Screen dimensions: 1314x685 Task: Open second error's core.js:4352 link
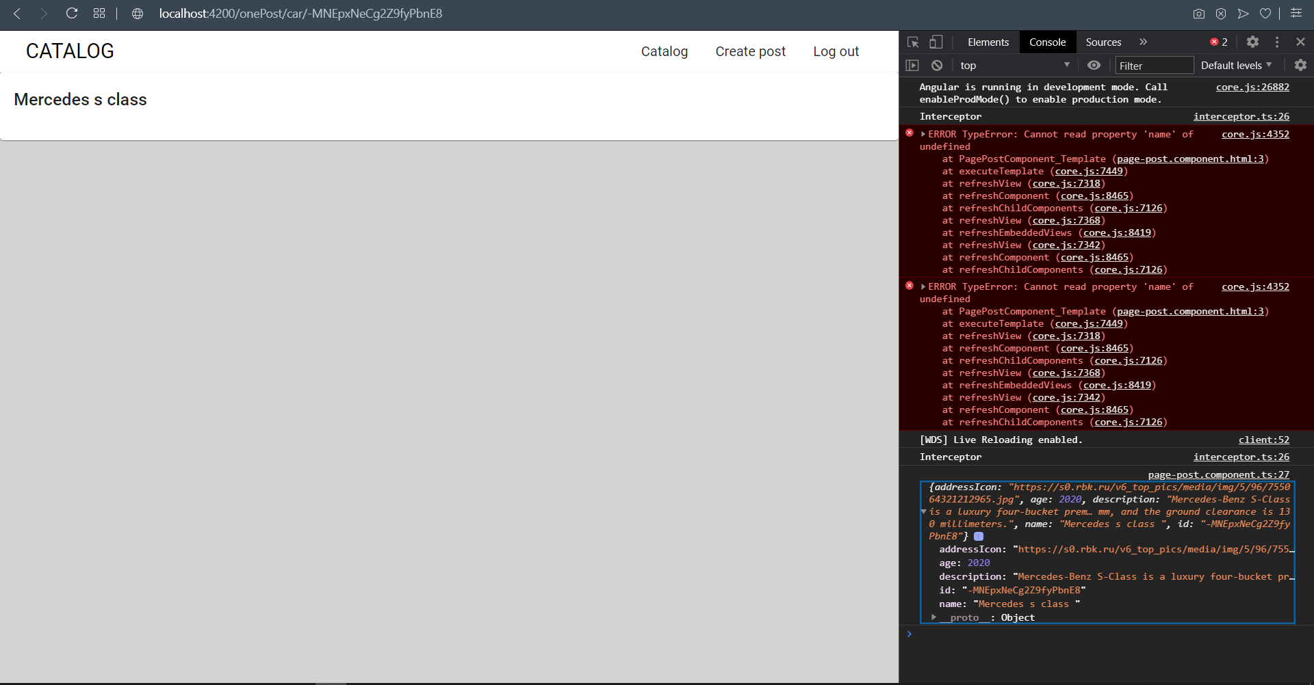click(x=1255, y=286)
